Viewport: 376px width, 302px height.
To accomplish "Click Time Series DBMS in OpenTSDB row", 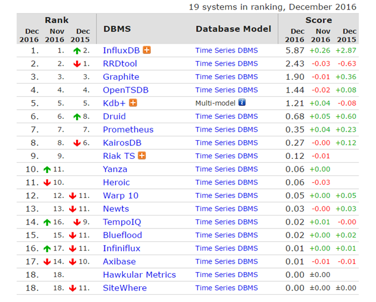I will 227,90.
